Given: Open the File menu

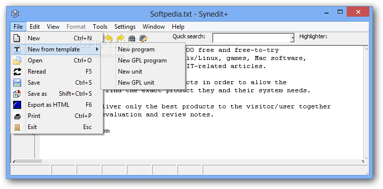Looking at the screenshot, I should click(18, 27).
